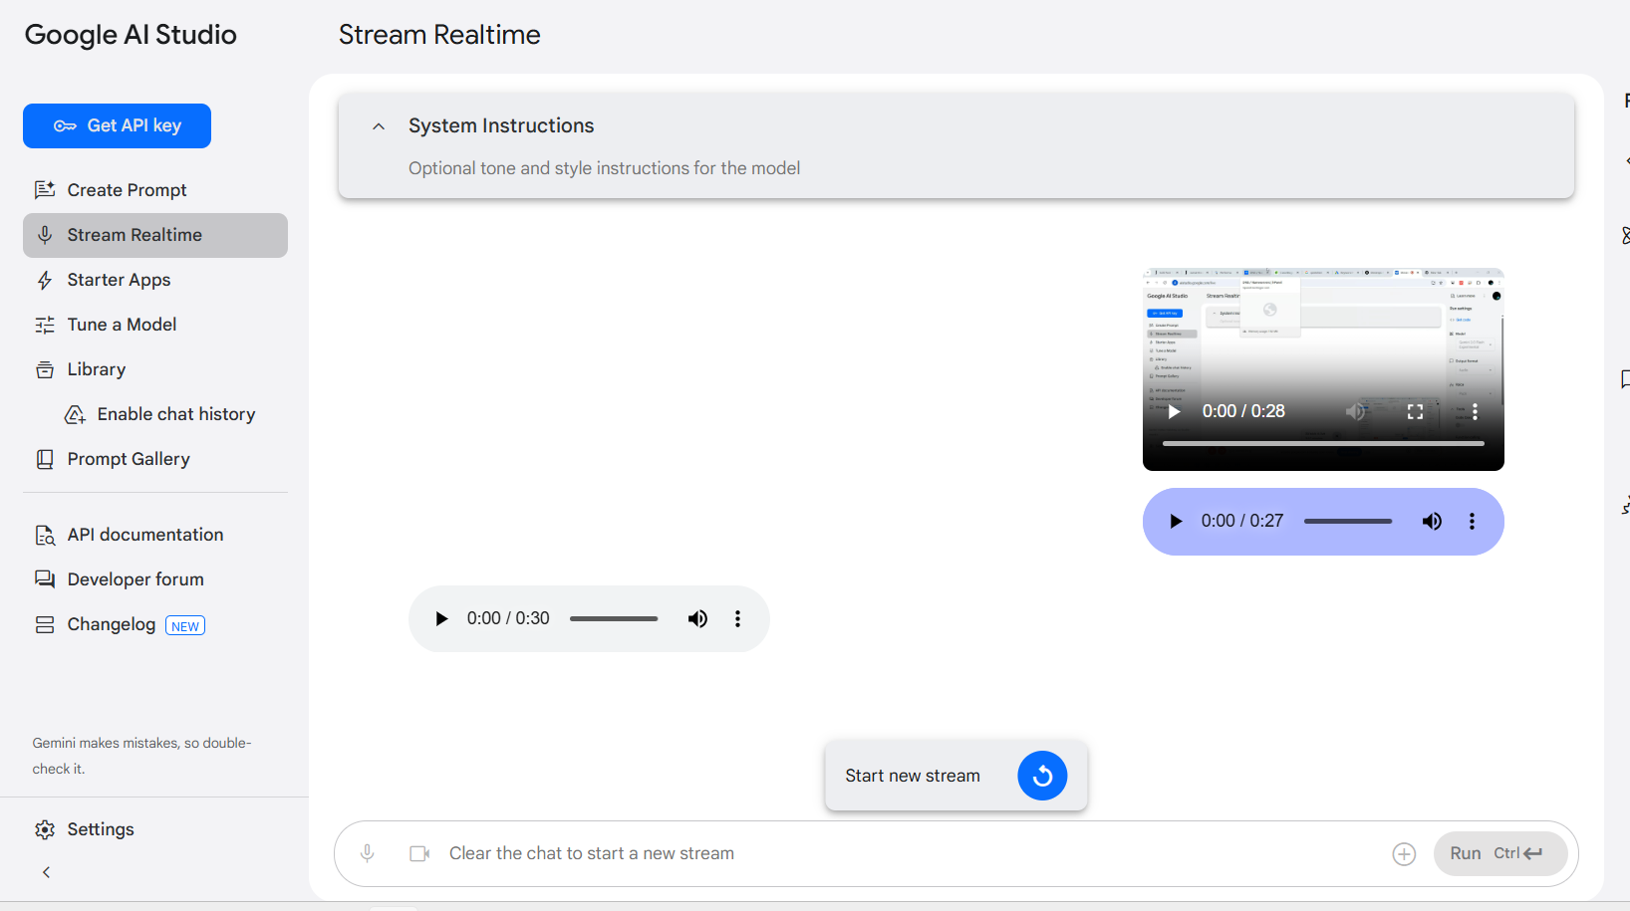Click the Starter Apps lightning icon
Image resolution: width=1630 pixels, height=911 pixels.
pyautogui.click(x=45, y=280)
